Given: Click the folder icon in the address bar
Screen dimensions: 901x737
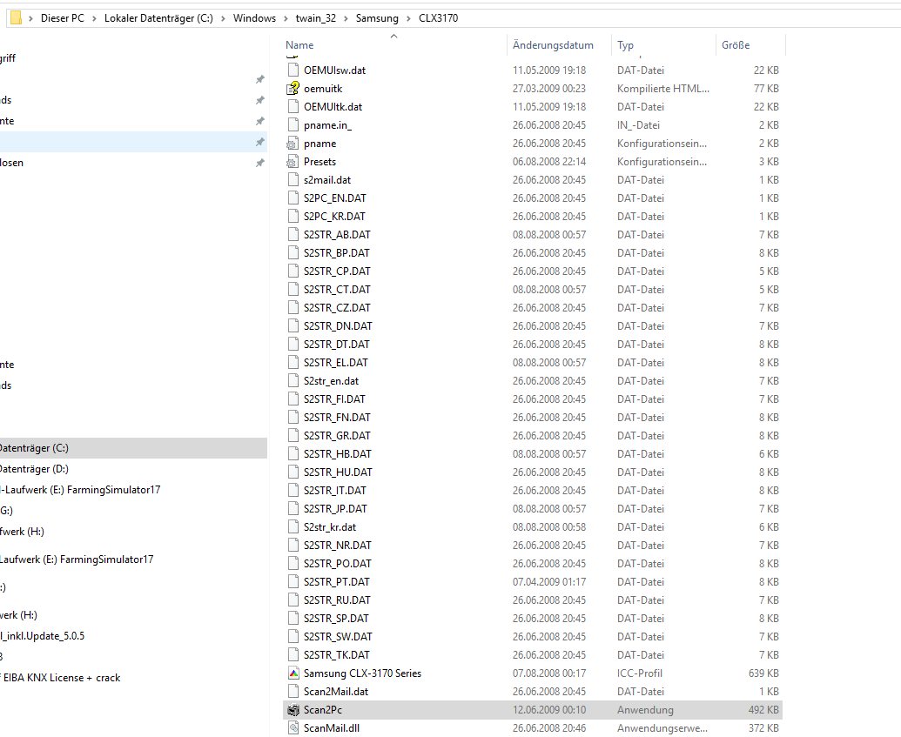Looking at the screenshot, I should pyautogui.click(x=16, y=17).
